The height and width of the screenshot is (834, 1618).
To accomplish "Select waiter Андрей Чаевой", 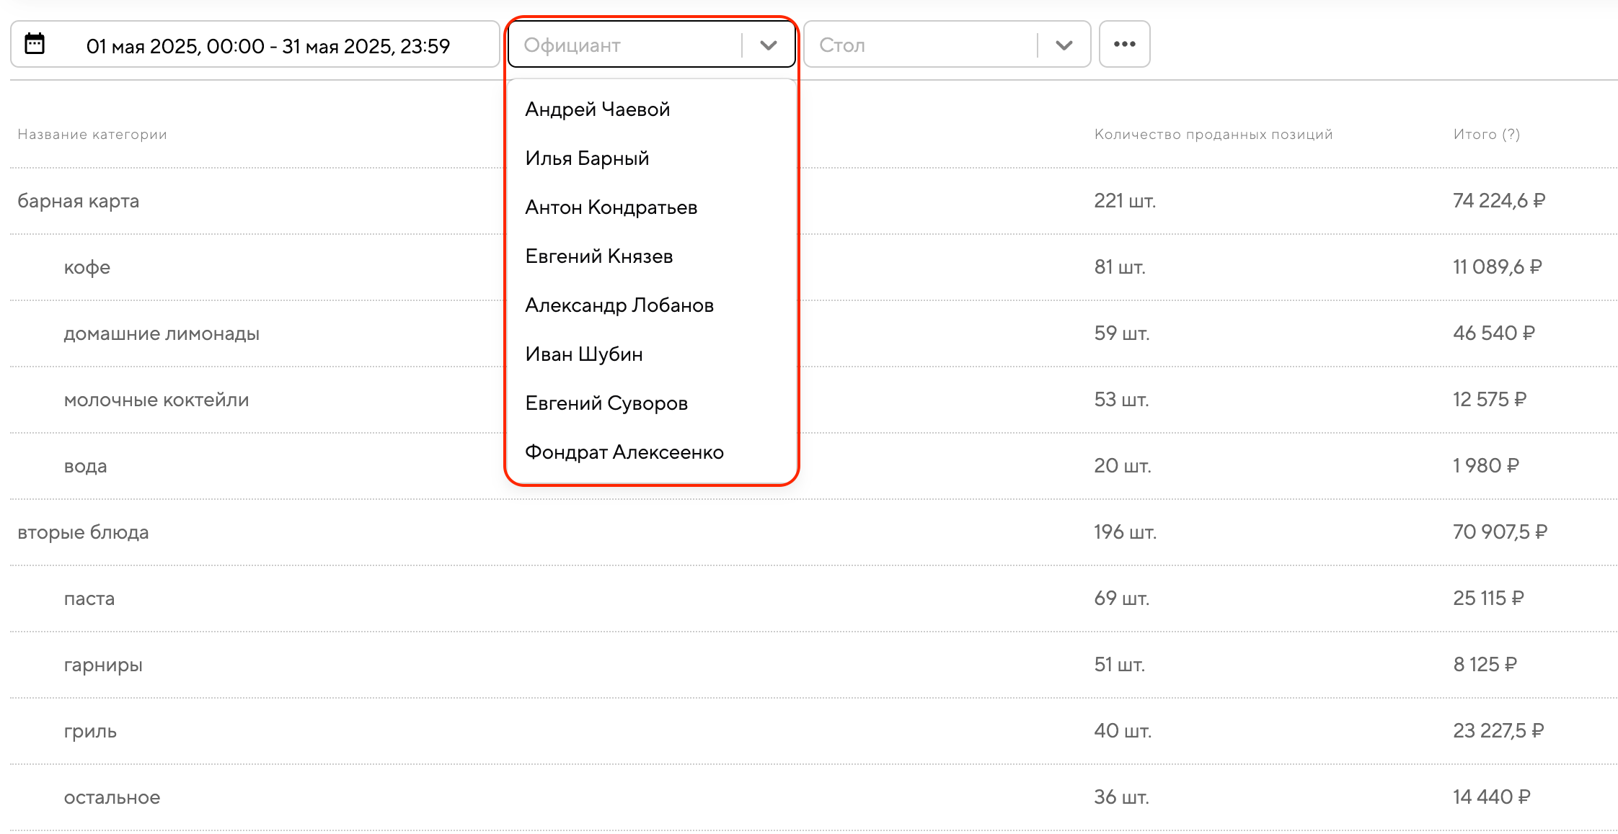I will (598, 109).
